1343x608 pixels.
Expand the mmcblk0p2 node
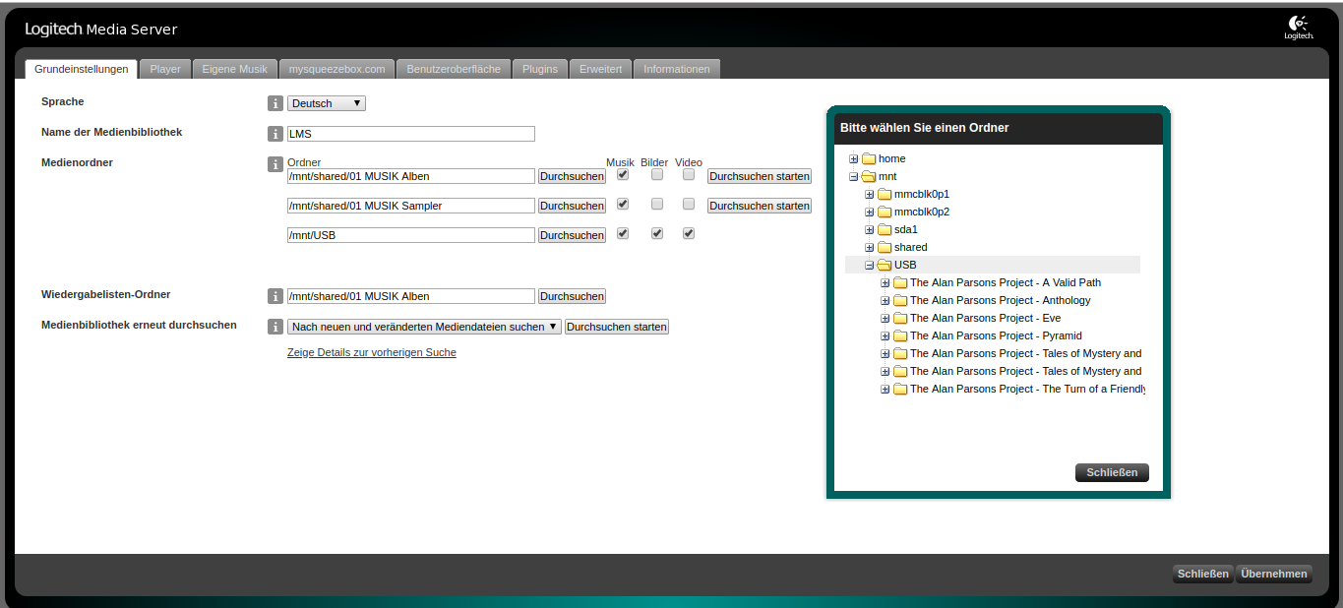[x=869, y=212]
